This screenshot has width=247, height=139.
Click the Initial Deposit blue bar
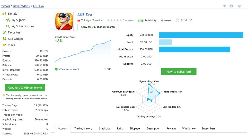(195, 49)
